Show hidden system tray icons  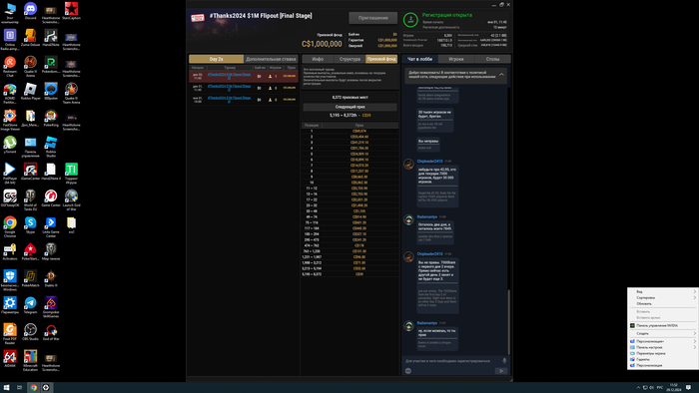click(x=638, y=388)
